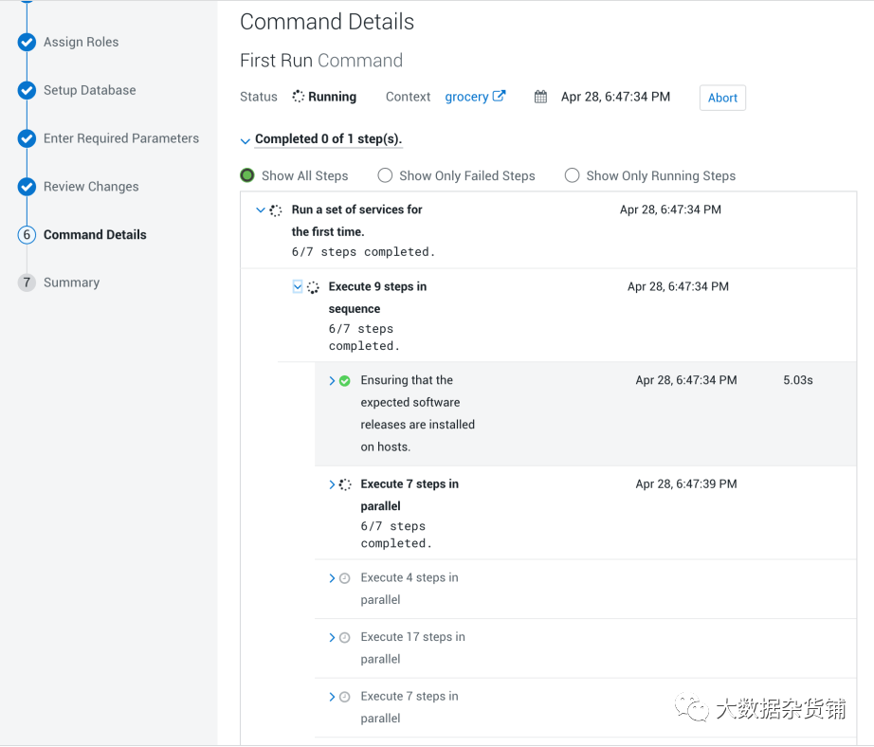This screenshot has width=874, height=747.
Task: Open grocery context external link icon
Action: click(500, 97)
